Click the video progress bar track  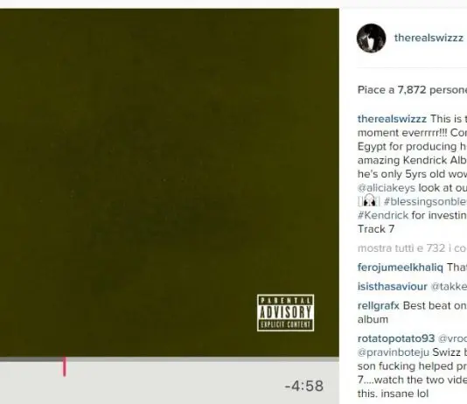coord(170,359)
